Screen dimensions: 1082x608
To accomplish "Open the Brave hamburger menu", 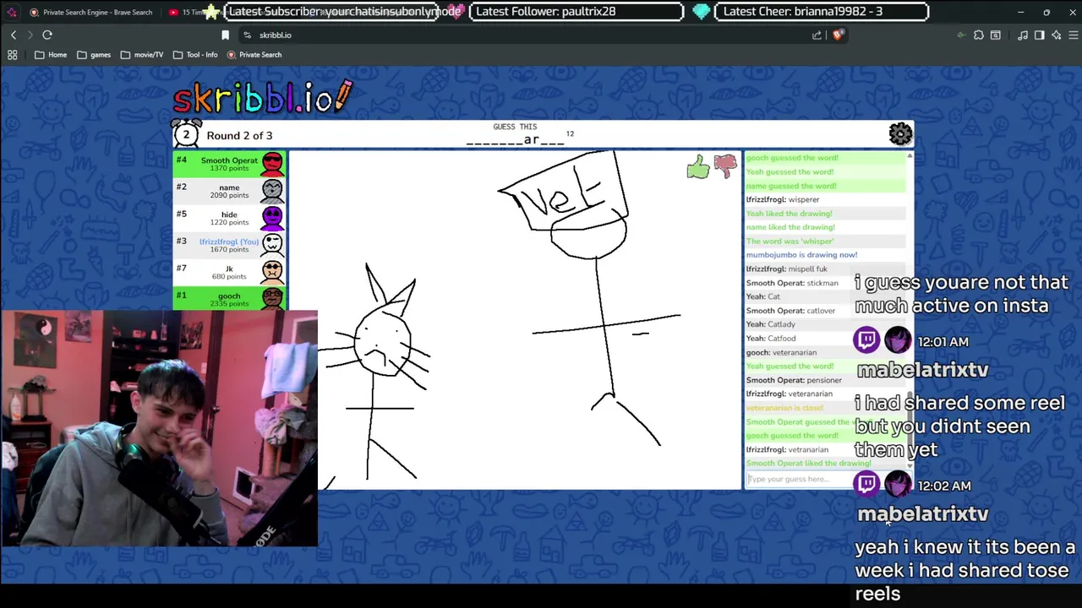I will [x=1074, y=35].
